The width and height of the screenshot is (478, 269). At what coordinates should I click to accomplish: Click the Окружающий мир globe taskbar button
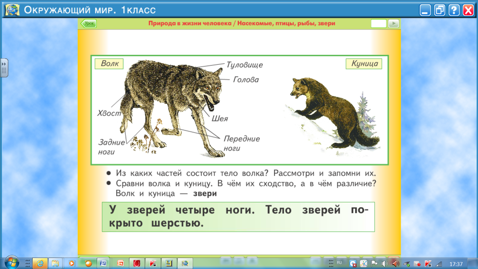click(x=185, y=263)
